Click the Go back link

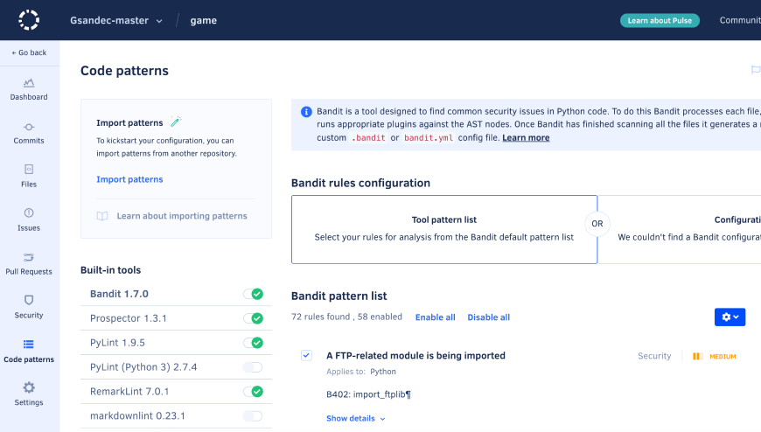[29, 52]
